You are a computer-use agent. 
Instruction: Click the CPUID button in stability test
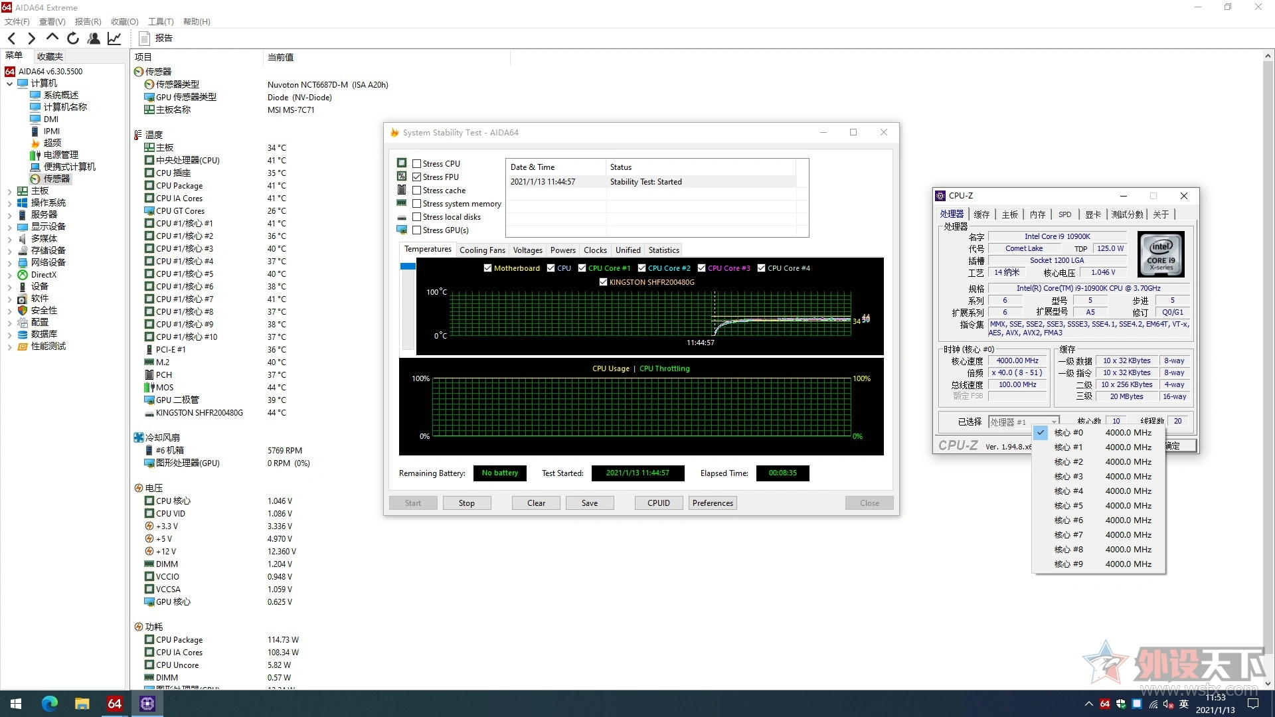coord(659,503)
